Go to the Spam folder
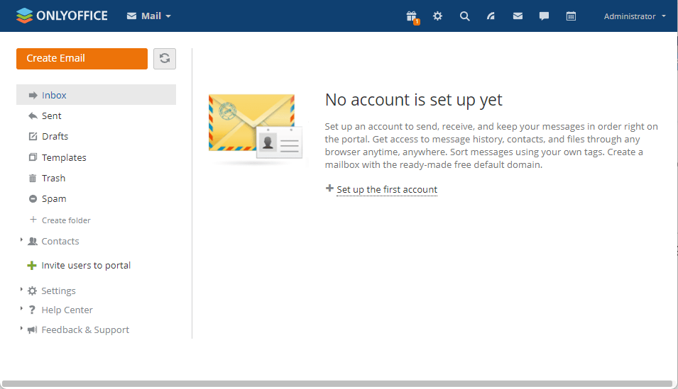Image resolution: width=678 pixels, height=389 pixels. 54,199
